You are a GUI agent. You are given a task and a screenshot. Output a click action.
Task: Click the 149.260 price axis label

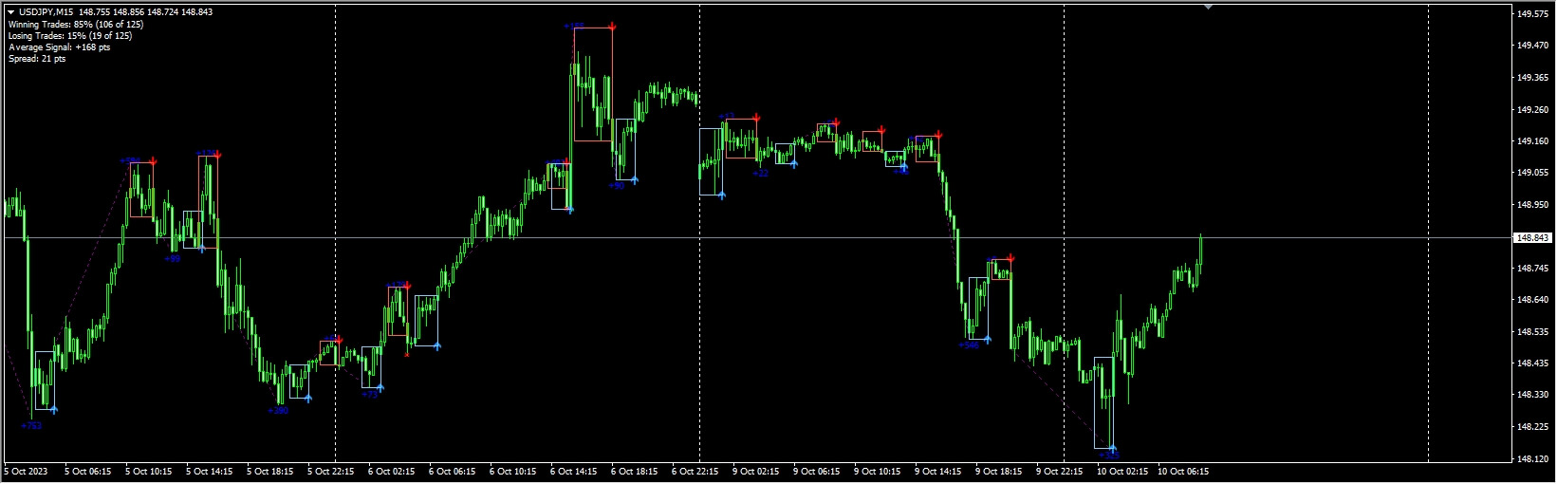click(x=1533, y=109)
